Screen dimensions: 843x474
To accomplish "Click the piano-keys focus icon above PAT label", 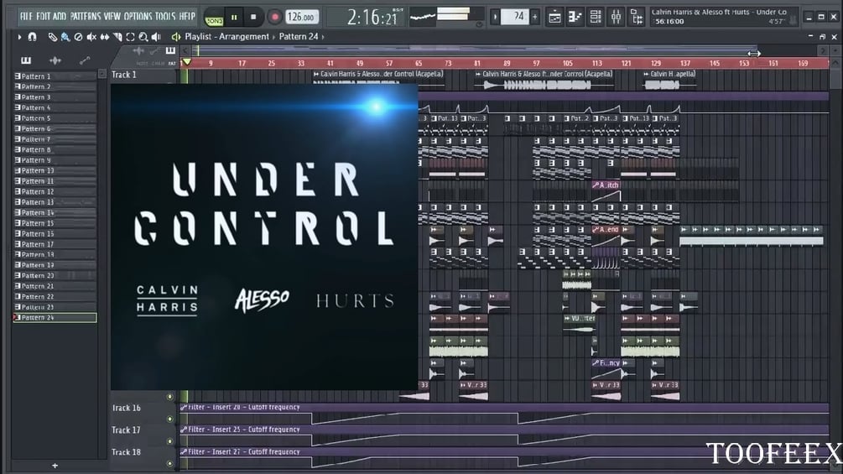I will pyautogui.click(x=170, y=51).
